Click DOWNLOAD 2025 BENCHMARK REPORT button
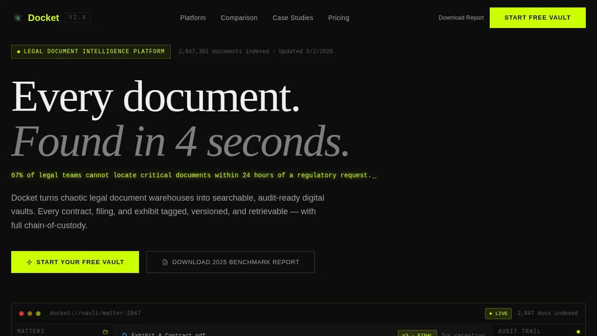This screenshot has height=336, width=597. [230, 262]
